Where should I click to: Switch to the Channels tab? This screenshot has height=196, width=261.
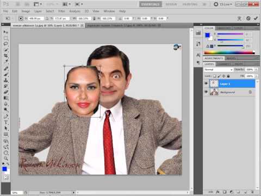tap(224, 64)
